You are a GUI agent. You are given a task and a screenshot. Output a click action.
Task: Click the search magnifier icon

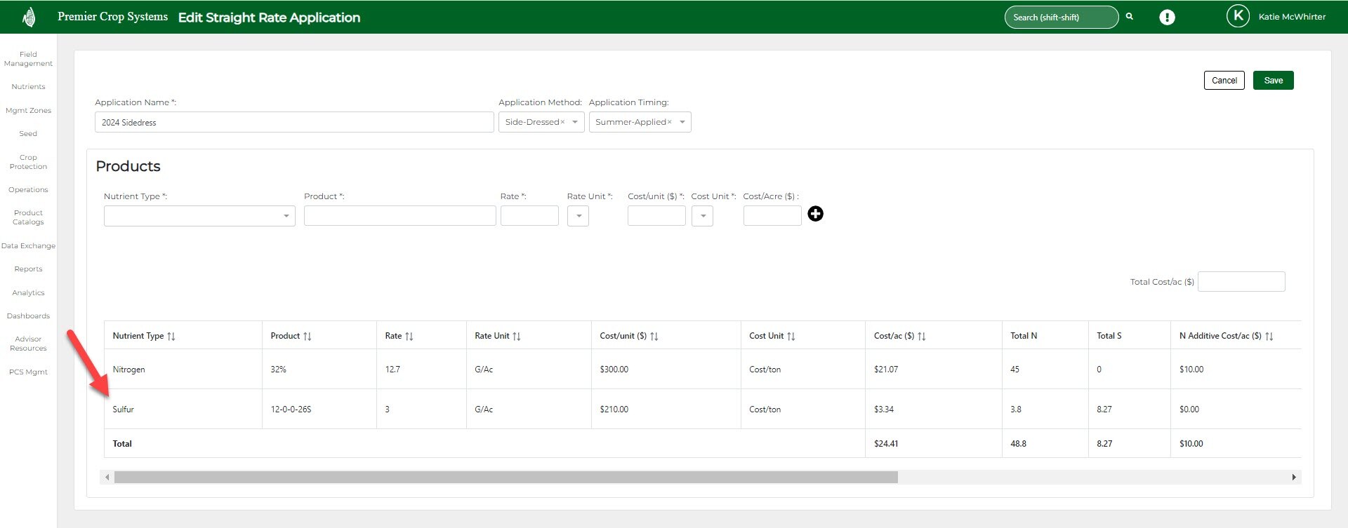click(x=1130, y=16)
